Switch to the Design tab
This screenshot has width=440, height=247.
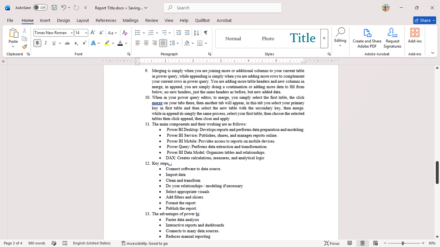(63, 20)
